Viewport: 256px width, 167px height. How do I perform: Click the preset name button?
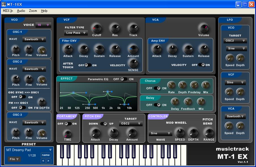(46, 155)
